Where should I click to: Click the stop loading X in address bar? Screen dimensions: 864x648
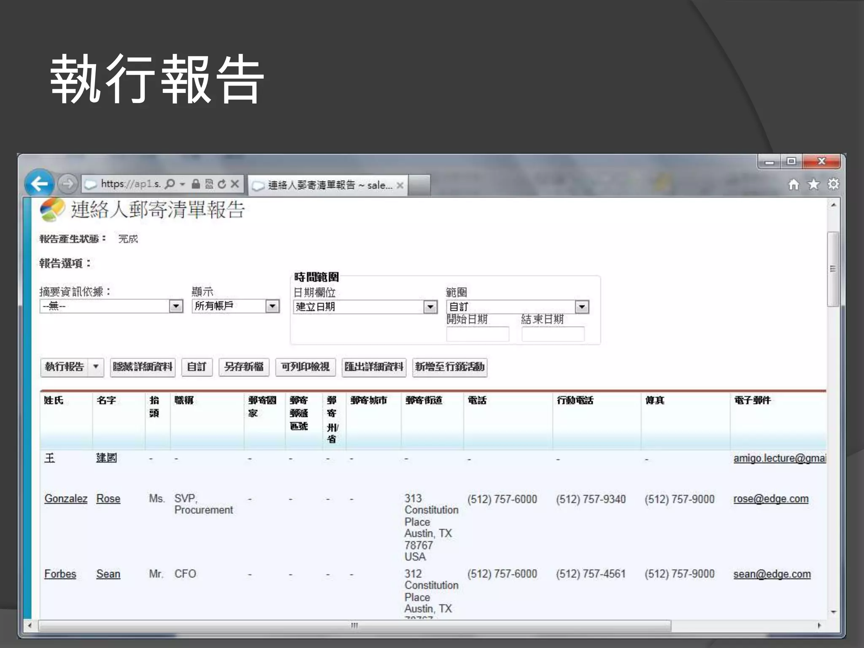click(235, 184)
